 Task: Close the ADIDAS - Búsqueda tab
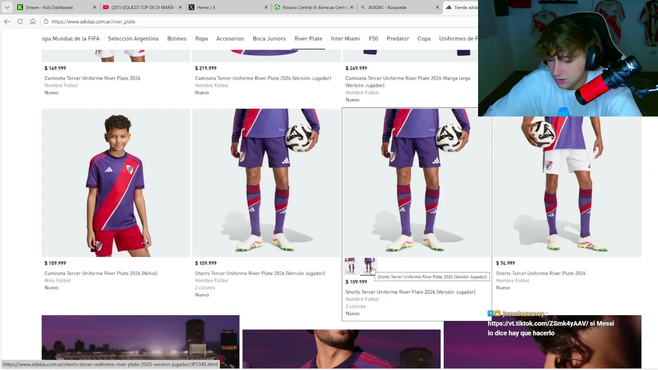(437, 7)
